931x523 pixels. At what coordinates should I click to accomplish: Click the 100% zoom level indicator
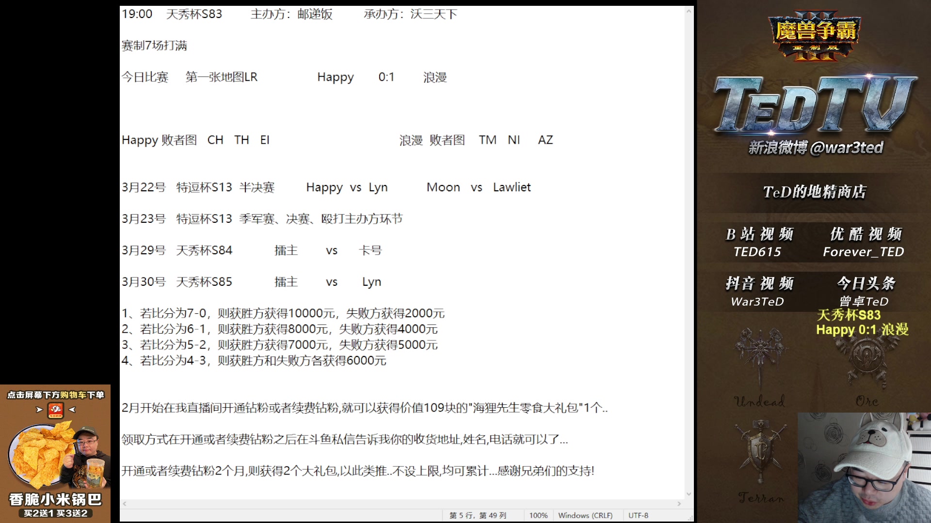(x=538, y=516)
